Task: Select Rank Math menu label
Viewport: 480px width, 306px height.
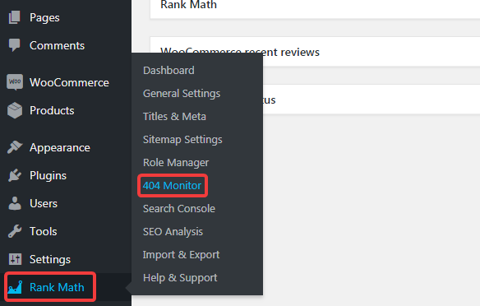Action: [x=57, y=287]
